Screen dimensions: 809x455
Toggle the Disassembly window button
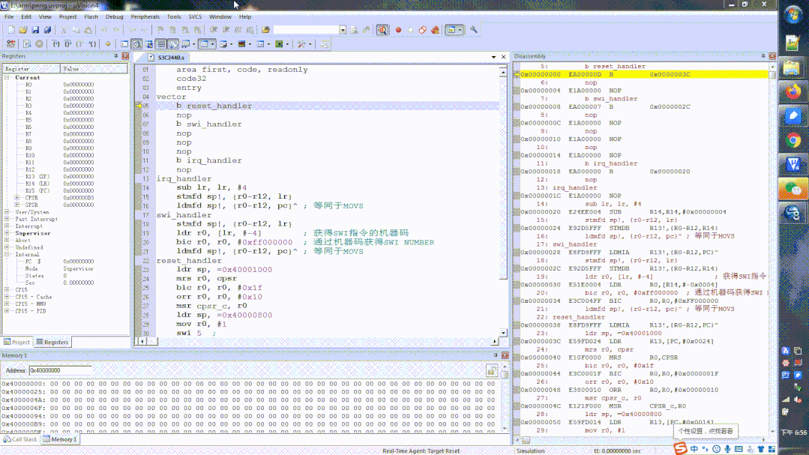click(x=136, y=44)
